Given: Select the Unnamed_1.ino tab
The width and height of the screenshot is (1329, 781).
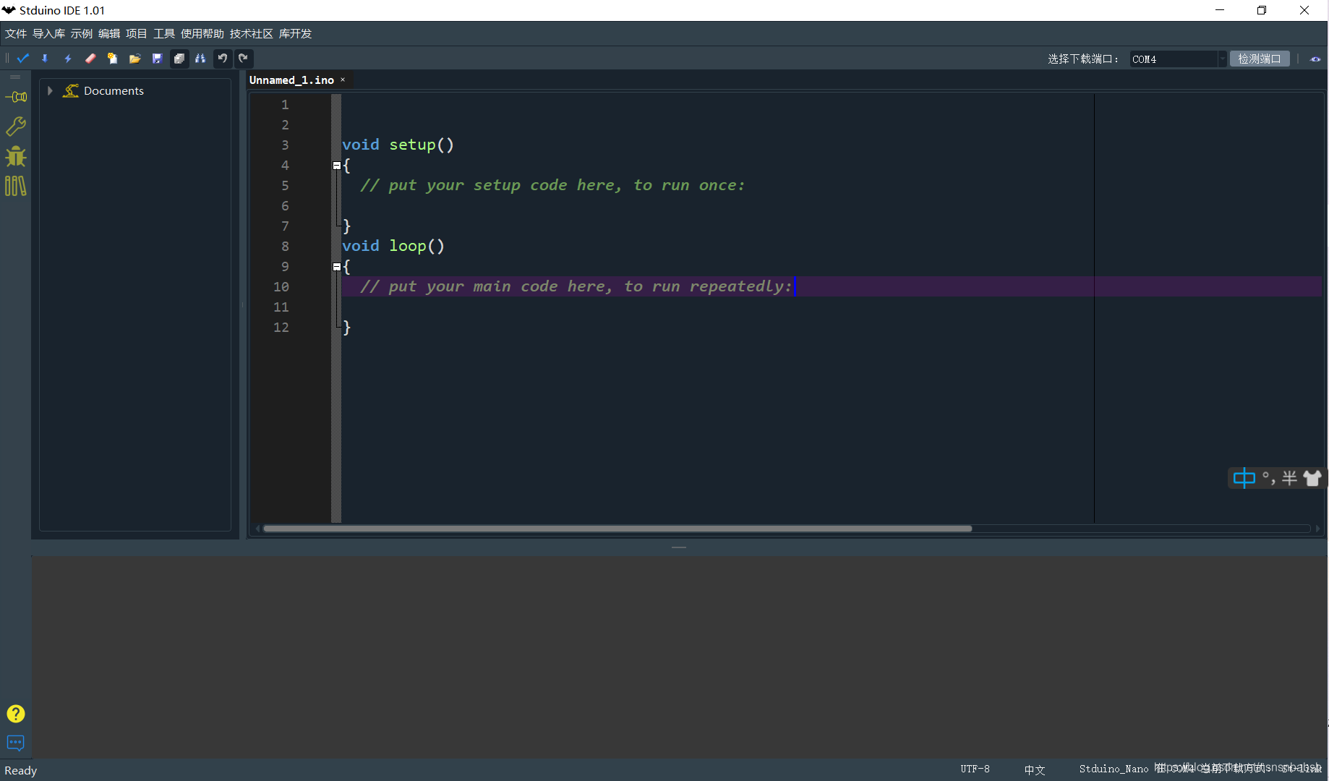Looking at the screenshot, I should [291, 80].
